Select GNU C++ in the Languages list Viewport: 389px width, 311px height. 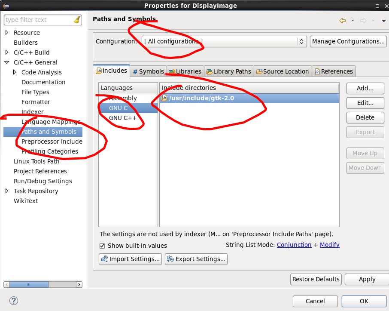point(123,118)
